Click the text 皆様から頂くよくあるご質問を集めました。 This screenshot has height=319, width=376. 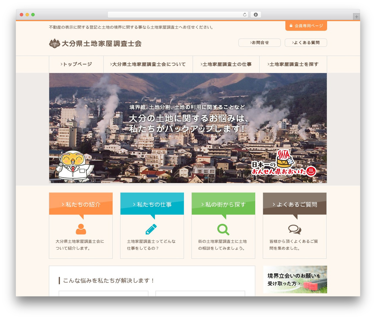[x=294, y=245]
